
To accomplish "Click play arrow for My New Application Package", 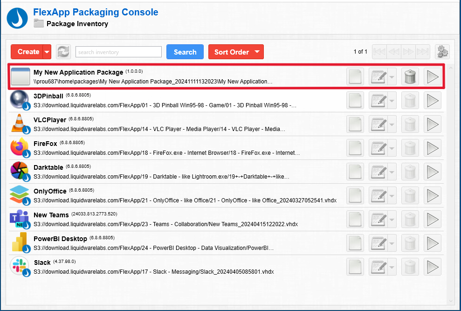I will (x=433, y=76).
